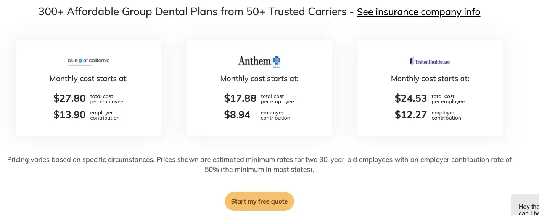This screenshot has height=215, width=539.
Task: Select the $17.88 total cost in Anthem card
Action: pos(240,98)
